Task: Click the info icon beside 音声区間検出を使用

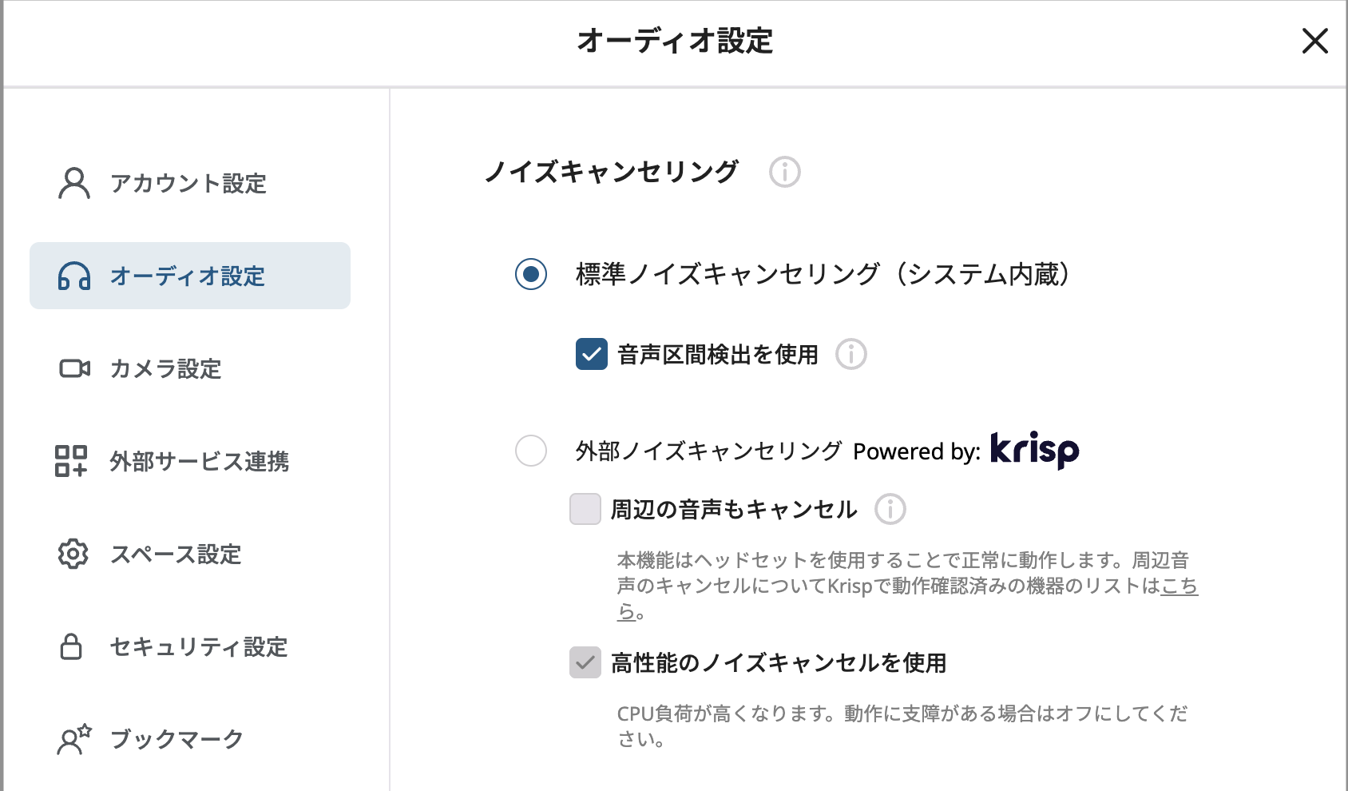Action: [x=851, y=355]
